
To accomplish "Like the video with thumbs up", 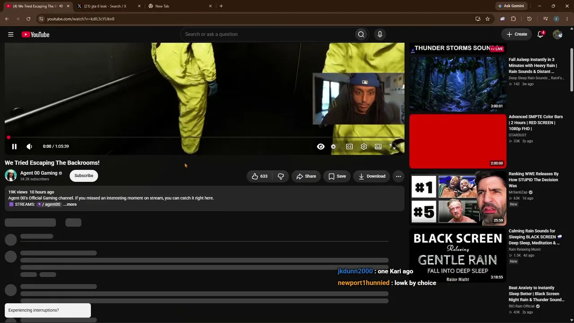I will click(x=260, y=176).
